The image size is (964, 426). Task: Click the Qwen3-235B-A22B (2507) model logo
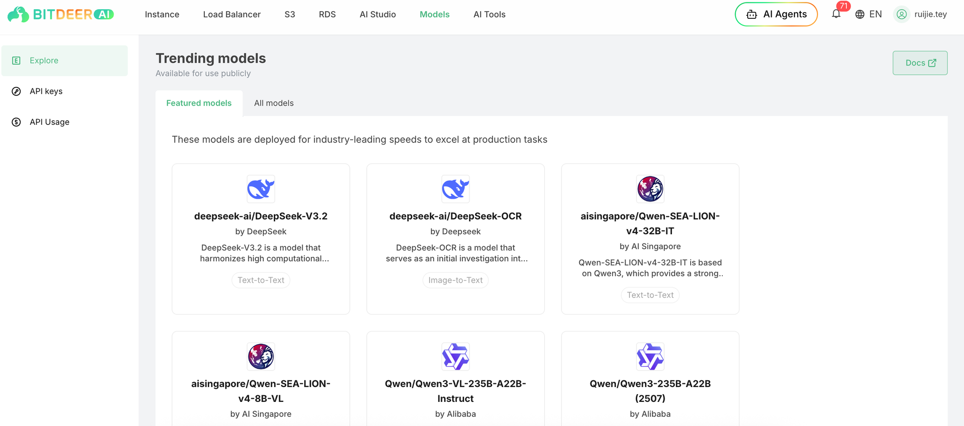tap(650, 357)
